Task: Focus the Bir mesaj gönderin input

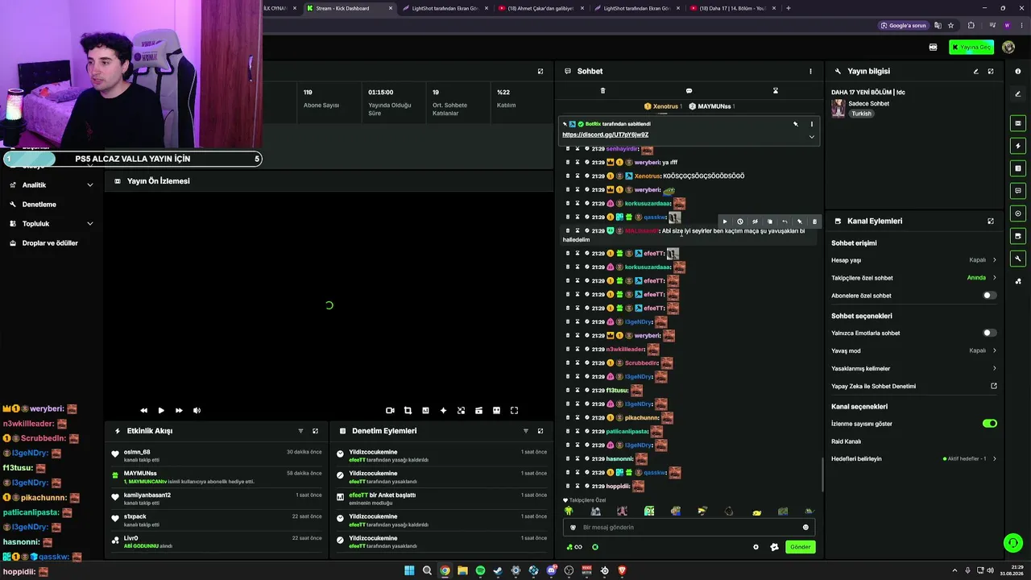Action: pos(689,528)
